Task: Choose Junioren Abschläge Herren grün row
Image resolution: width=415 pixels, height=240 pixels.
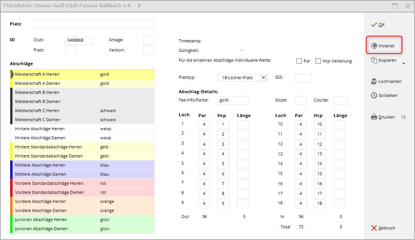Action: [x=57, y=220]
